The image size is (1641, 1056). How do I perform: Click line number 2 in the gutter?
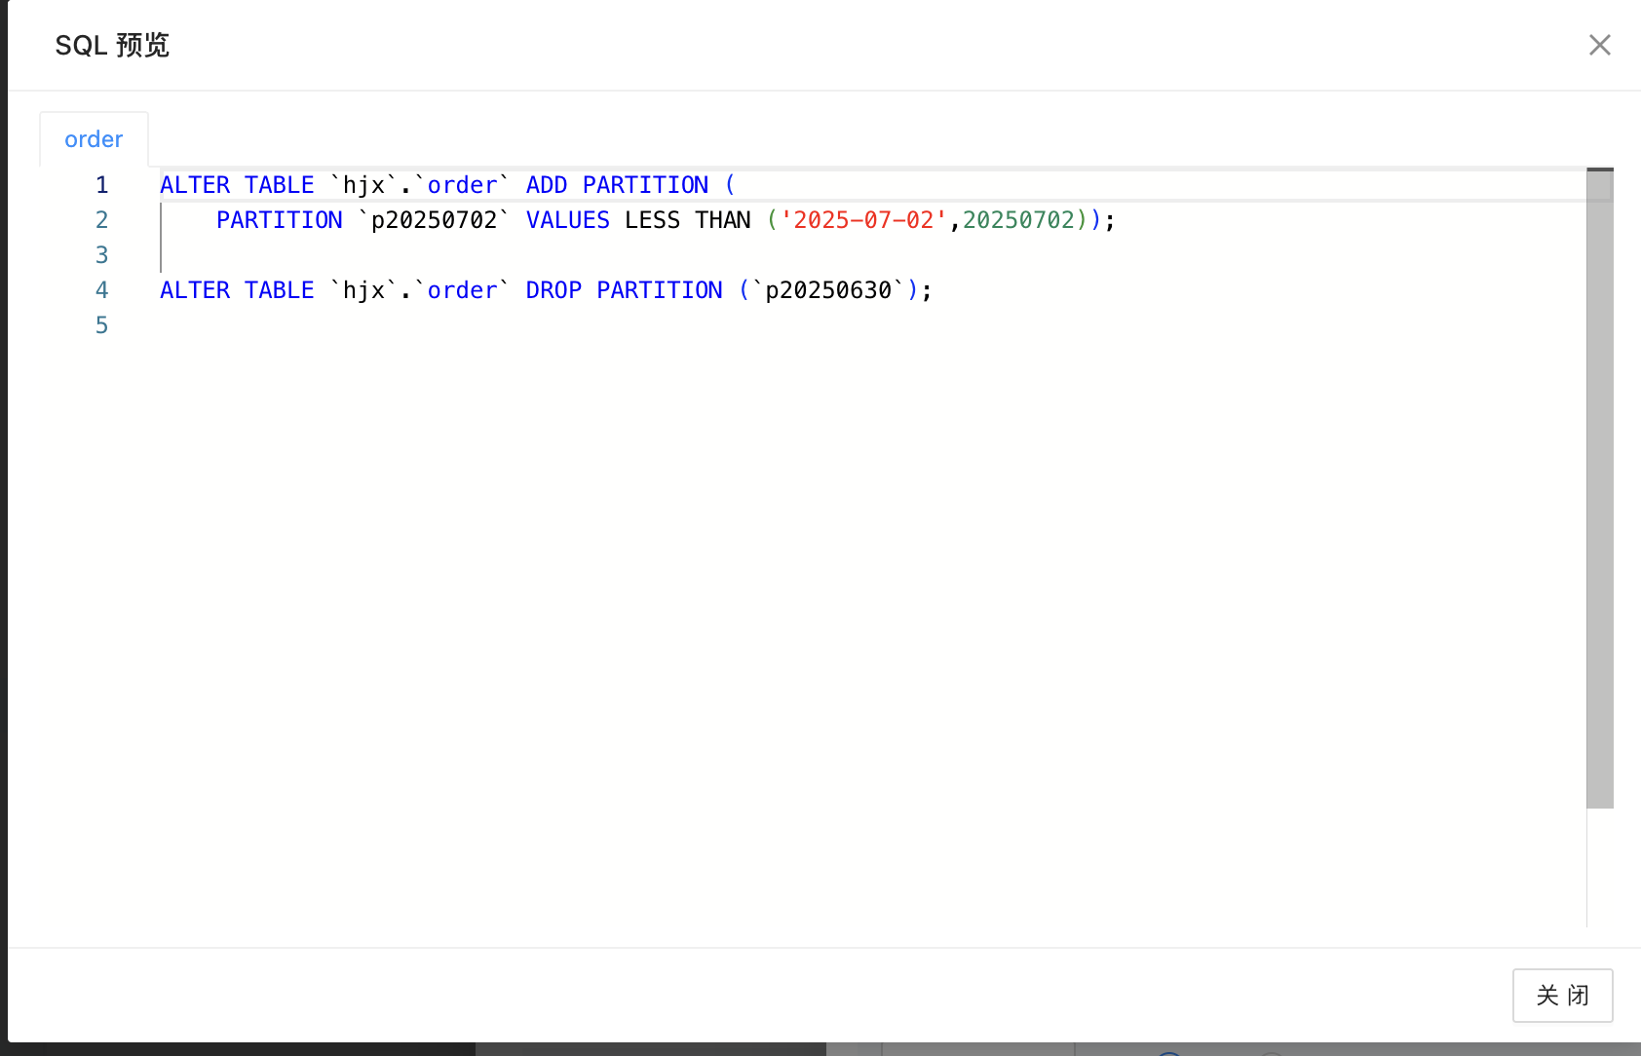click(101, 220)
